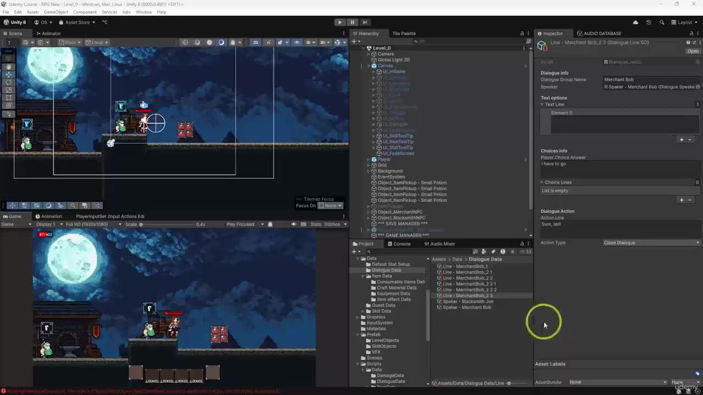The image size is (703, 395).
Task: Open the AssetBundle dropdown
Action: (x=618, y=382)
